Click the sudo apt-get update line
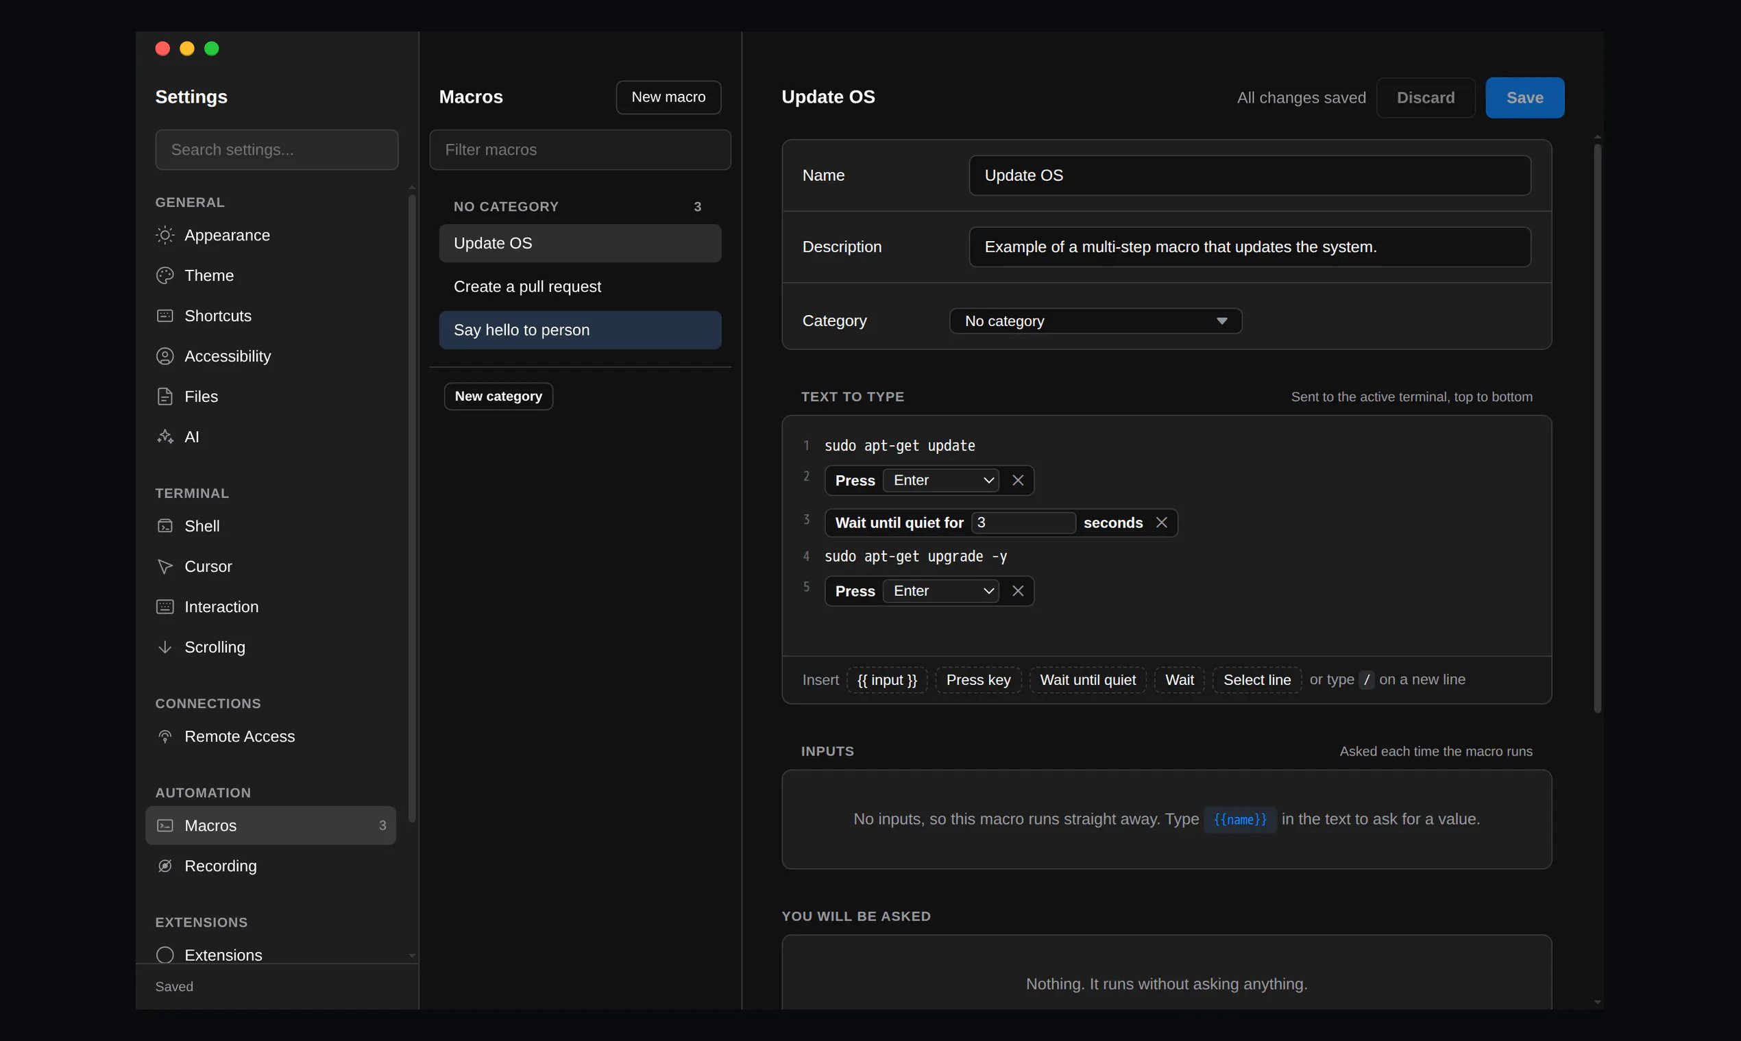Viewport: 1741px width, 1041px height. click(x=899, y=446)
